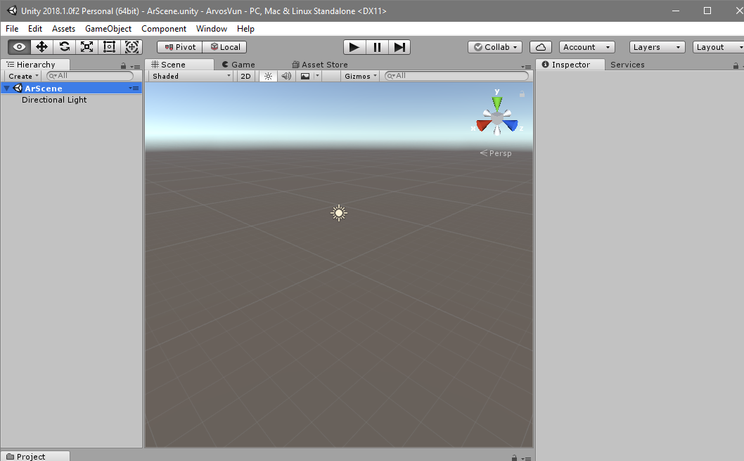This screenshot has width=744, height=461.
Task: Select the Move tool
Action: click(x=42, y=46)
